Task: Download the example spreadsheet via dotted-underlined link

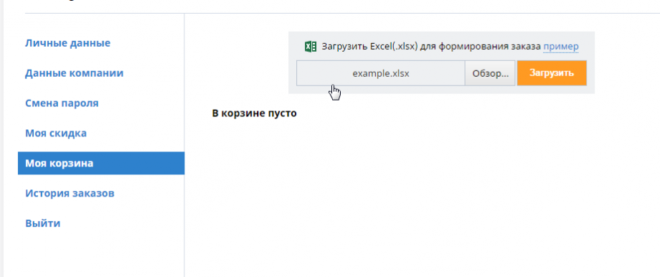Action: 561,47
